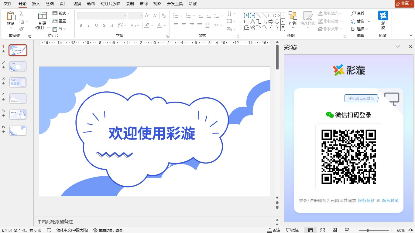The height and width of the screenshot is (233, 415).
Task: Click the Cut scissors icon
Action: coord(21,13)
